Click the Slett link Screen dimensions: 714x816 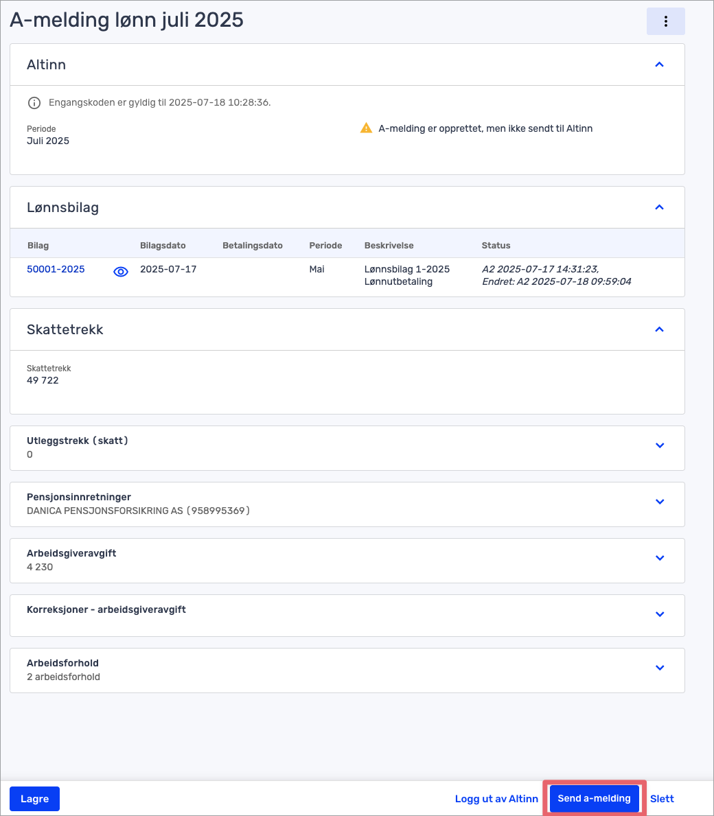pos(662,799)
